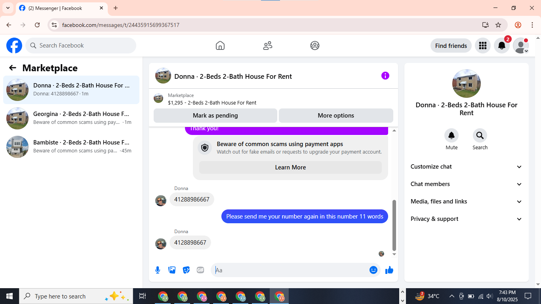Click the chat scroll up arrow

394,131
